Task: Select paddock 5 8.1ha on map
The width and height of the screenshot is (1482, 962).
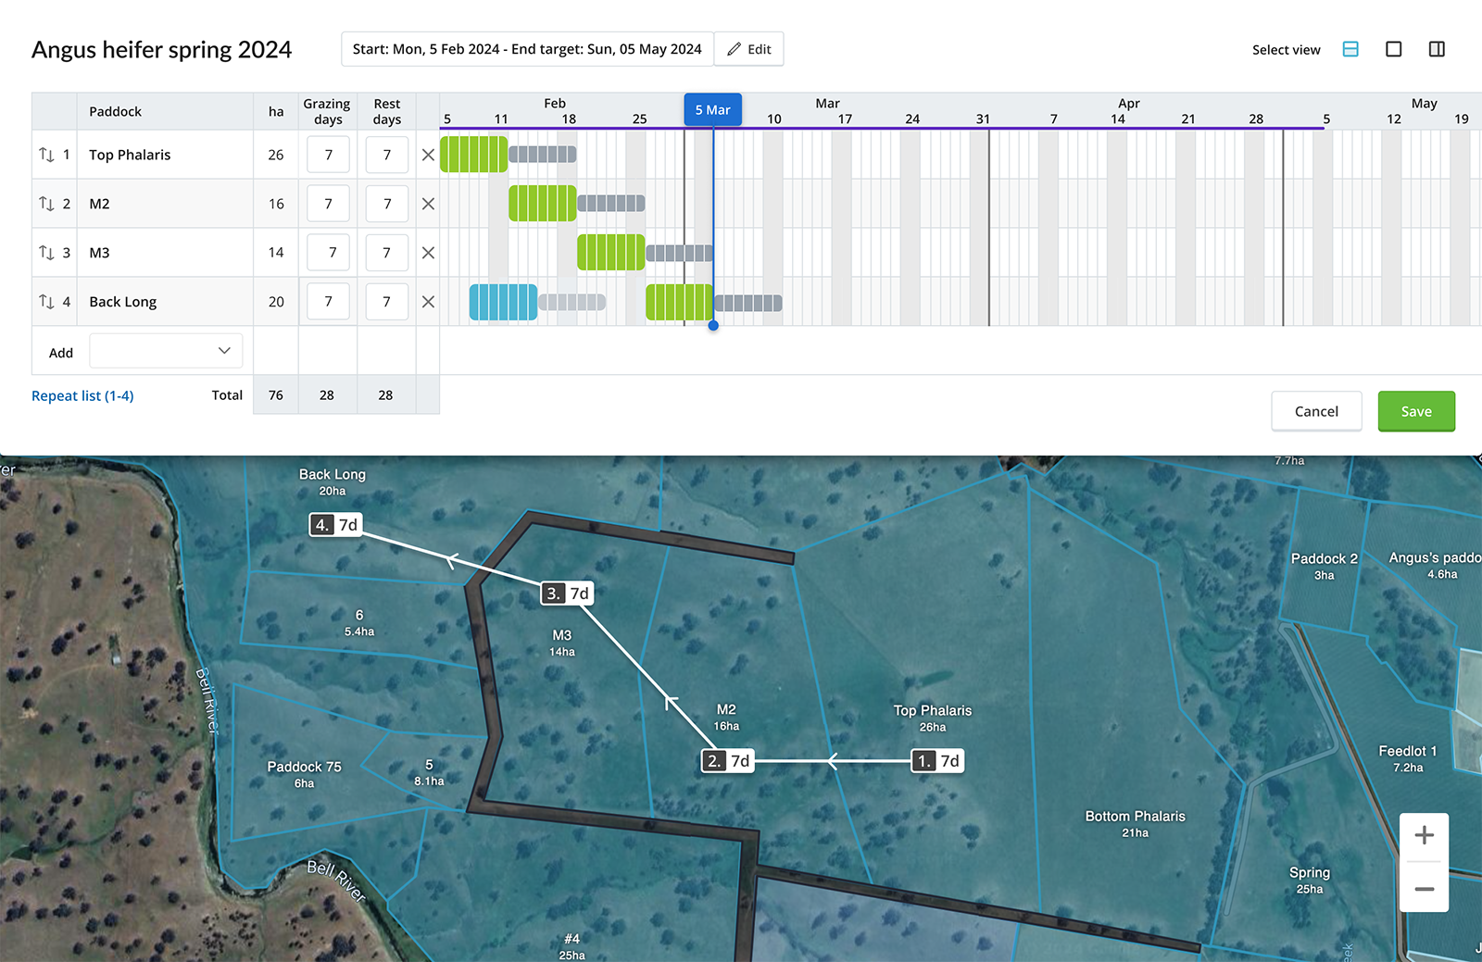Action: point(429,772)
